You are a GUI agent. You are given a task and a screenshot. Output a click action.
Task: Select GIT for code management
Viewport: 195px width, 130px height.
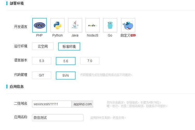coord(42,75)
